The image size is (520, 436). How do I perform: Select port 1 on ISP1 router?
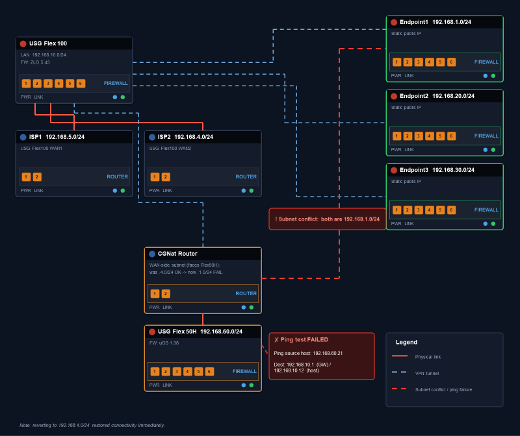click(x=26, y=176)
